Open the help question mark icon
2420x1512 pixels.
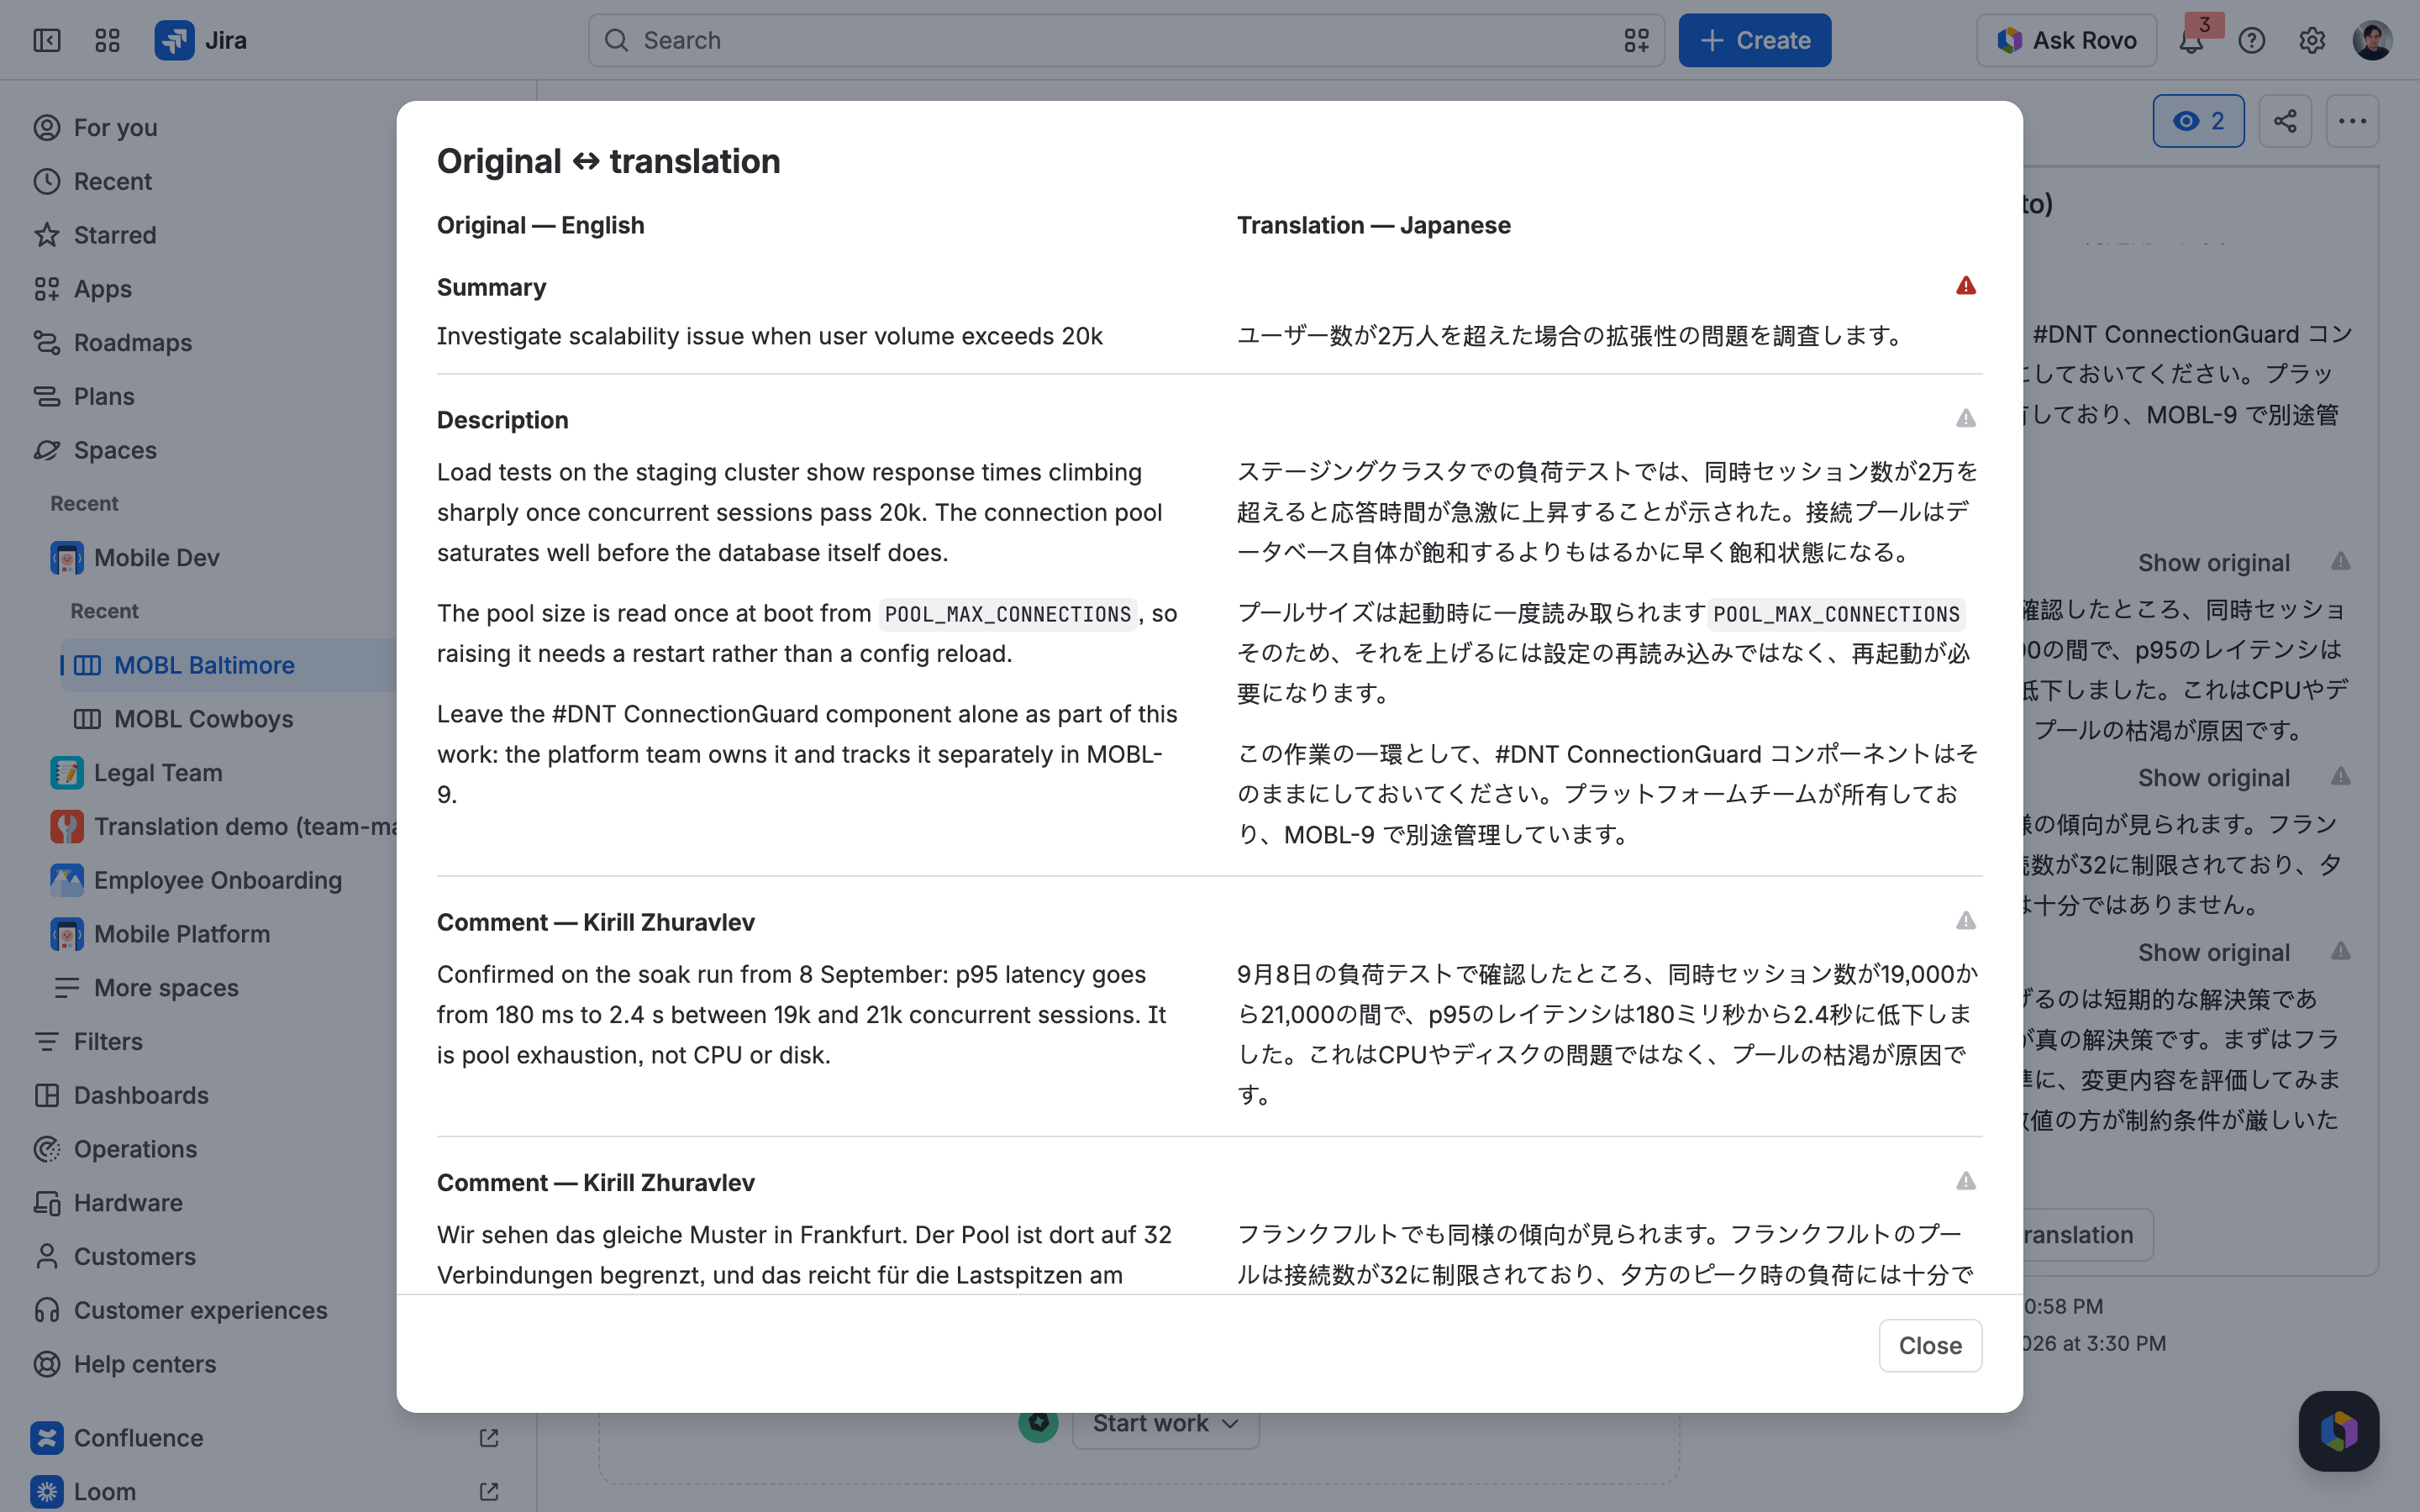[x=2251, y=40]
